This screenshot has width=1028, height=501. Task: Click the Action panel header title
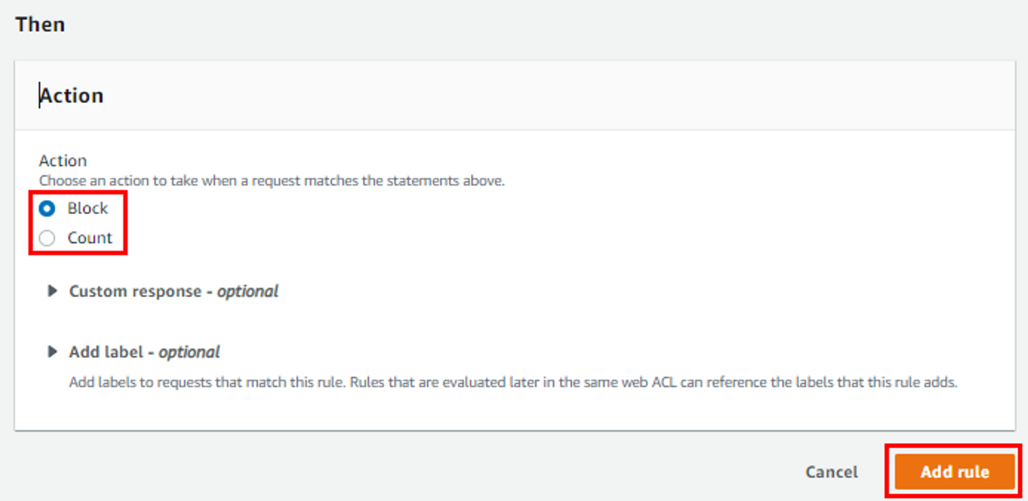tap(72, 96)
